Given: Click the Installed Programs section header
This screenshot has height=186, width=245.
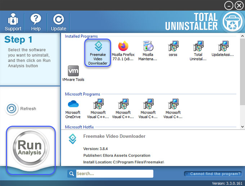Looking at the screenshot, I should [x=81, y=36].
